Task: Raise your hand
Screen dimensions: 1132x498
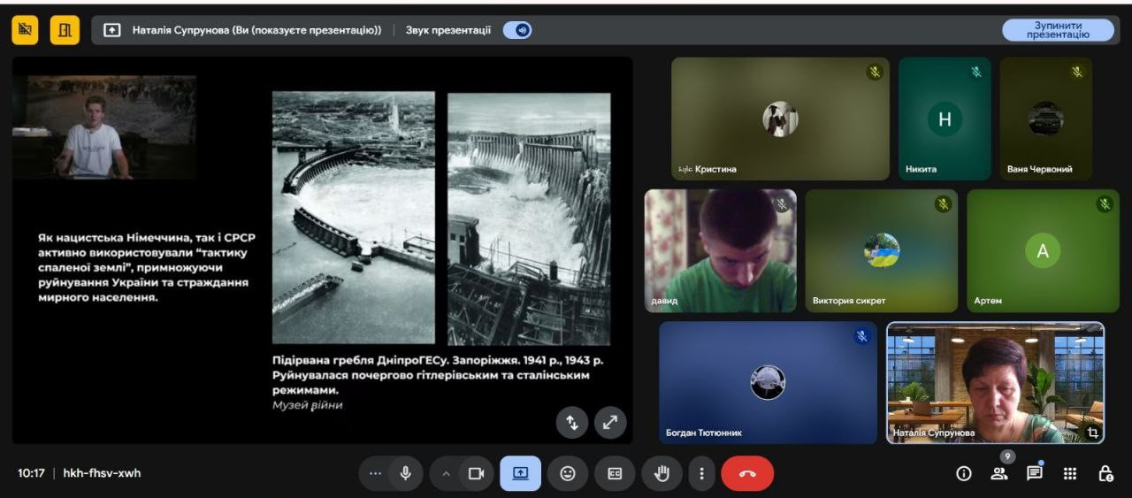Action: [662, 473]
